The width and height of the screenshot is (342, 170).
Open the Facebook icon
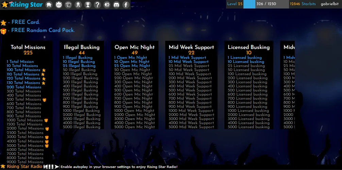pos(126,4)
